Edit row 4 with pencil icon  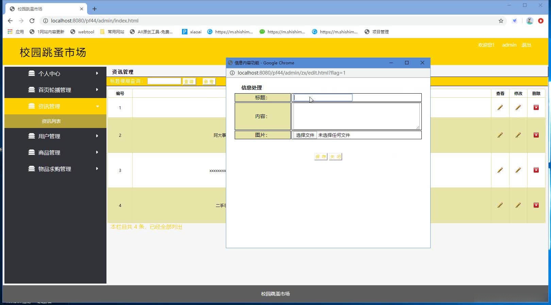pos(518,205)
